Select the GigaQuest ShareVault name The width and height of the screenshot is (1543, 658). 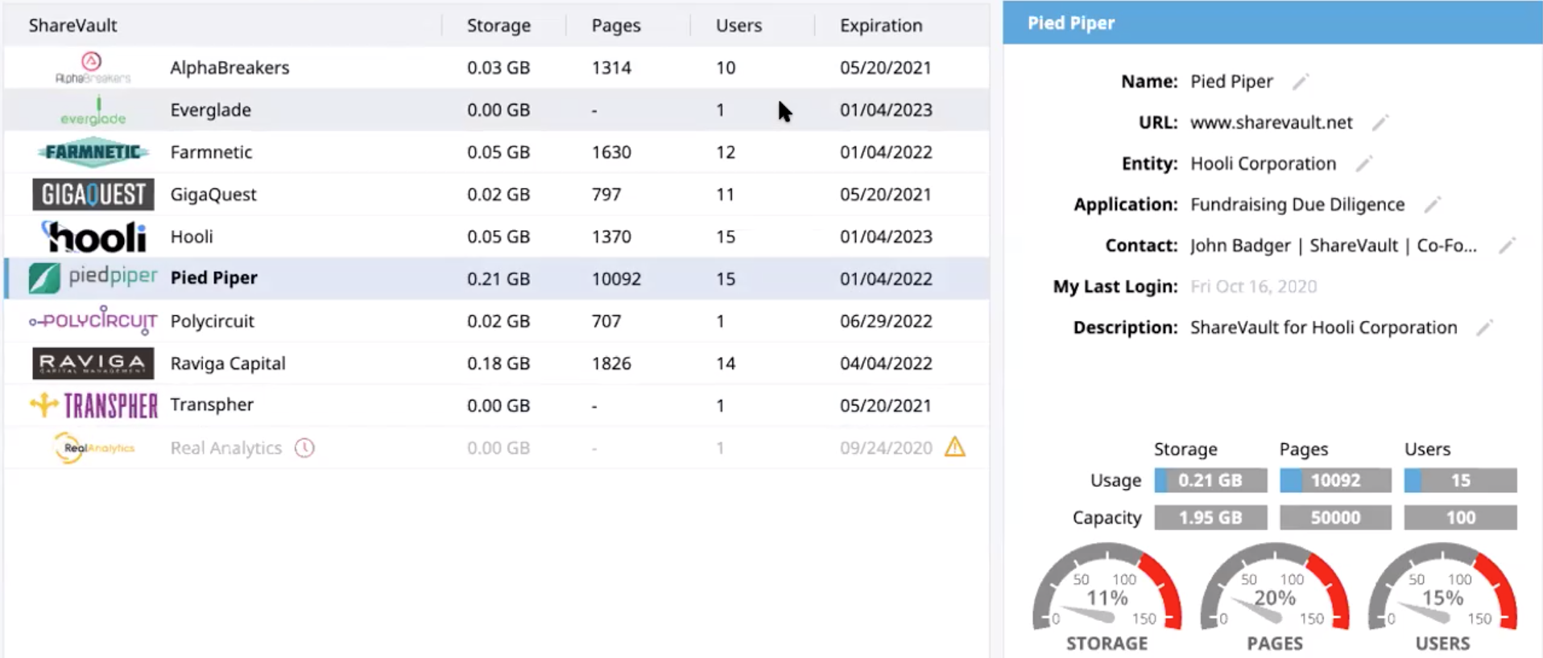[x=213, y=194]
